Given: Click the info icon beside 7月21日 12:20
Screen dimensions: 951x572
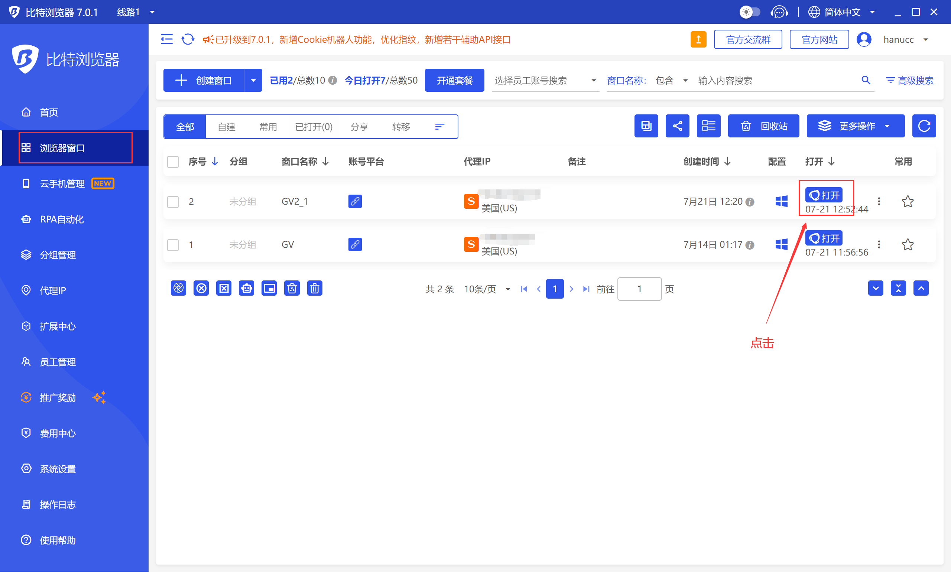Looking at the screenshot, I should [x=750, y=202].
